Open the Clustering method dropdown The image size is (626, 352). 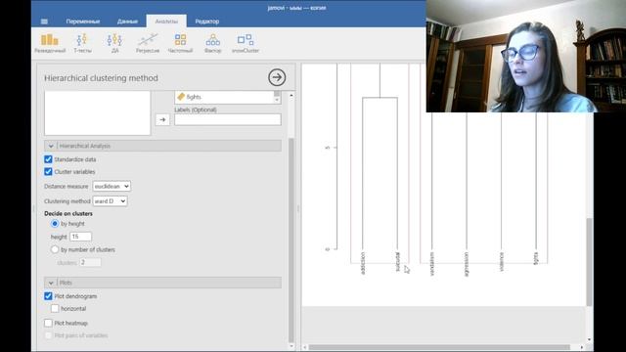pos(110,201)
